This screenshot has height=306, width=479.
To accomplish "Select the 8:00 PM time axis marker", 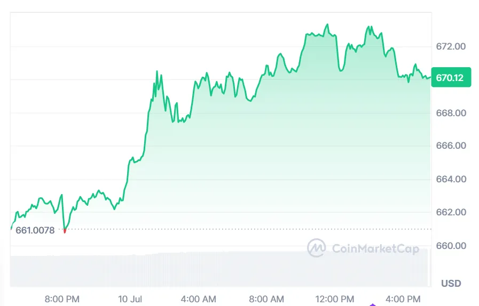I will click(62, 299).
